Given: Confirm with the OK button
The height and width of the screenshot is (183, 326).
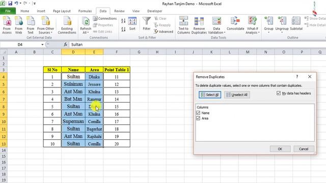Looking at the screenshot, I should [280, 149].
